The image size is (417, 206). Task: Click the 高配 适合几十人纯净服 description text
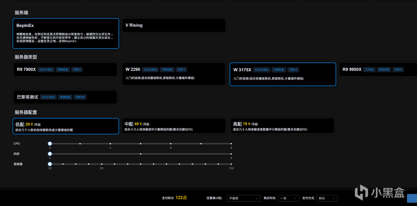[x=270, y=129]
